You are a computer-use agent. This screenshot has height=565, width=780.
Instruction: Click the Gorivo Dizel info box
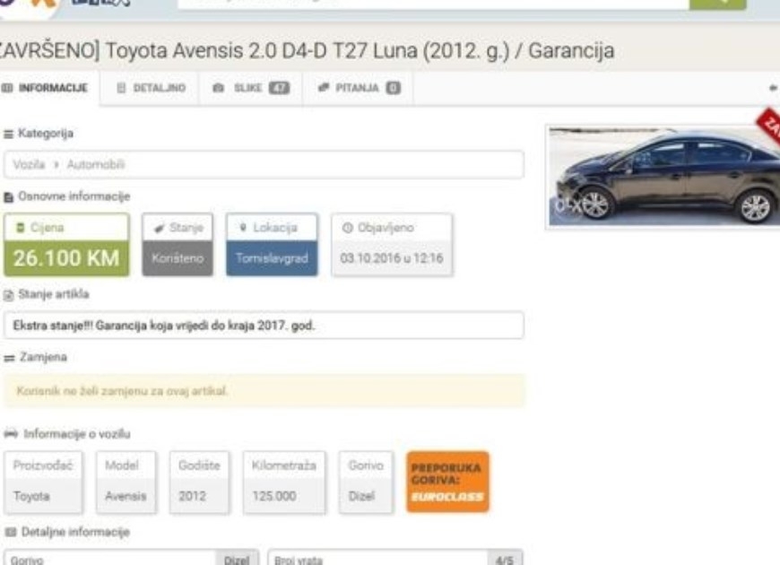click(x=366, y=482)
